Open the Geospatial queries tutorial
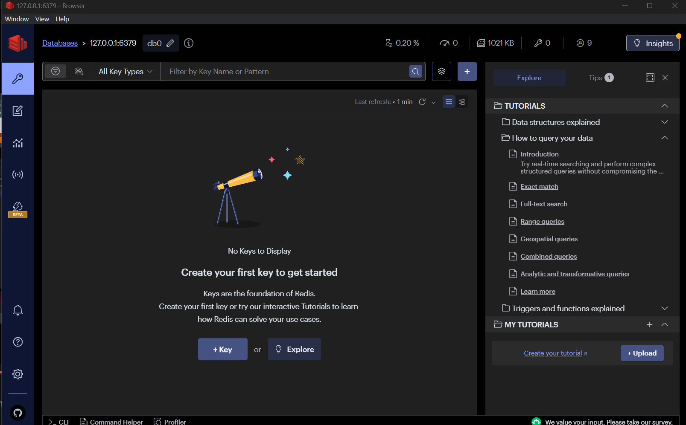 pos(549,239)
